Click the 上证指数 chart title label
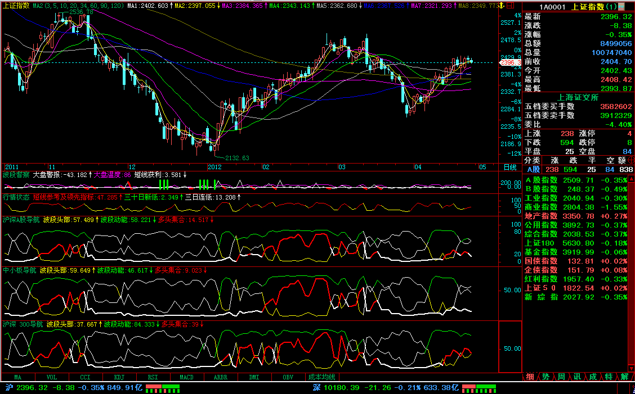 click(16, 6)
